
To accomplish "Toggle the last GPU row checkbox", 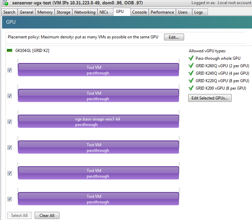I will [10, 199].
